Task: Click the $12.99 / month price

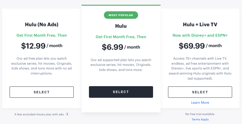Action: click(x=42, y=46)
